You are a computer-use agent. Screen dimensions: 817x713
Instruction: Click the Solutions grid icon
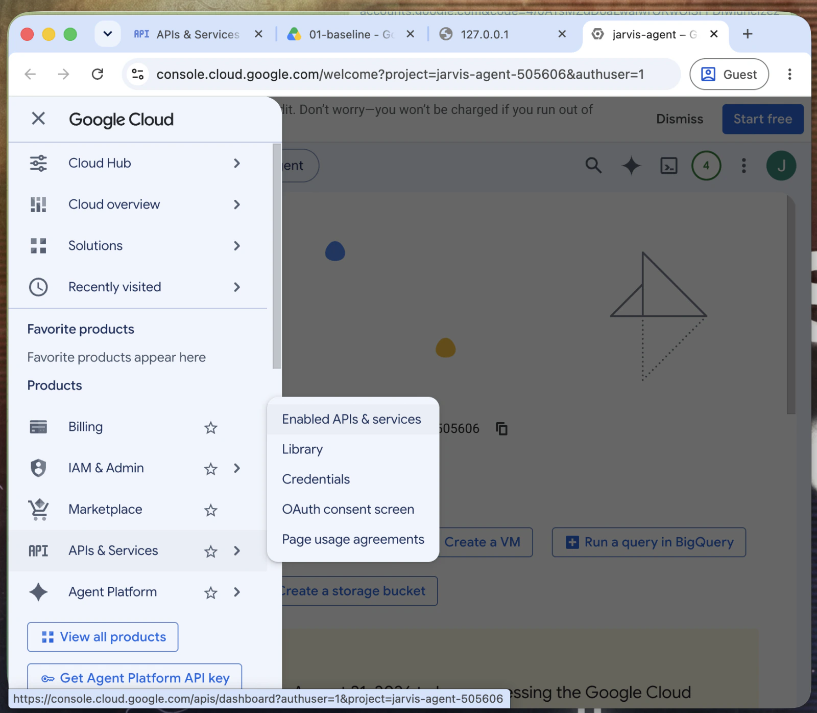click(38, 246)
